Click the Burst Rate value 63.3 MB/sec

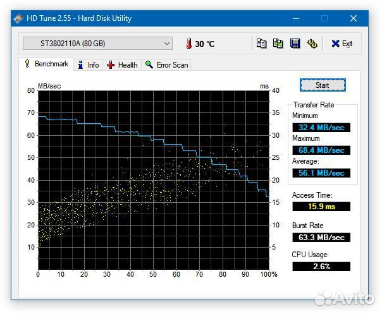tap(321, 238)
